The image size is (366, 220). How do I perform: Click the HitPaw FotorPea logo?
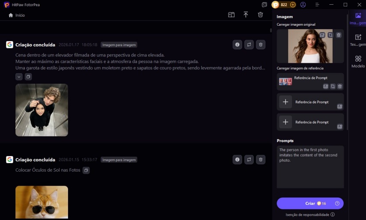point(7,5)
